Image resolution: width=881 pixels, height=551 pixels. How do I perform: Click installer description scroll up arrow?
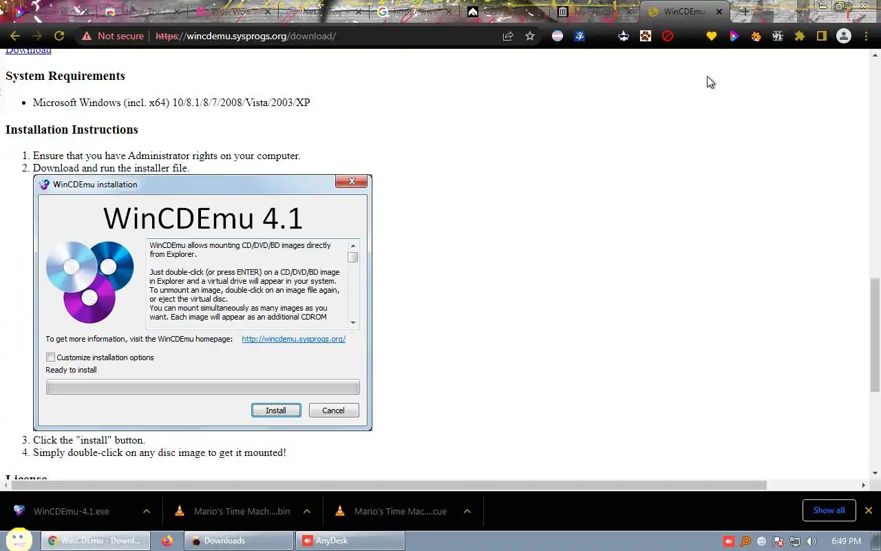[353, 246]
